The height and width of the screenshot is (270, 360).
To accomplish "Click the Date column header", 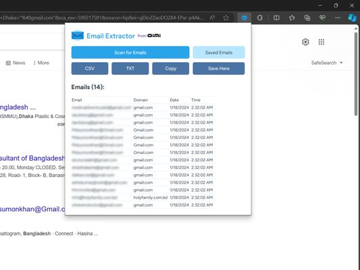I will (x=174, y=100).
